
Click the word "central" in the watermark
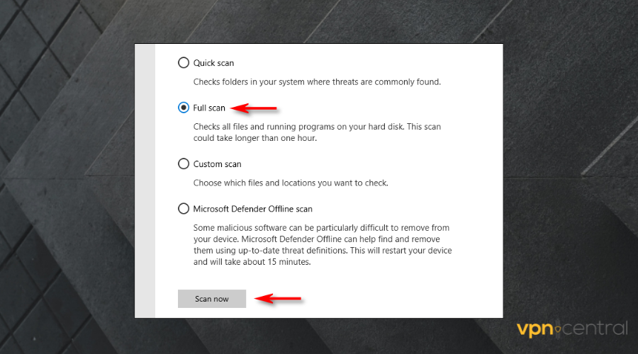pos(596,329)
